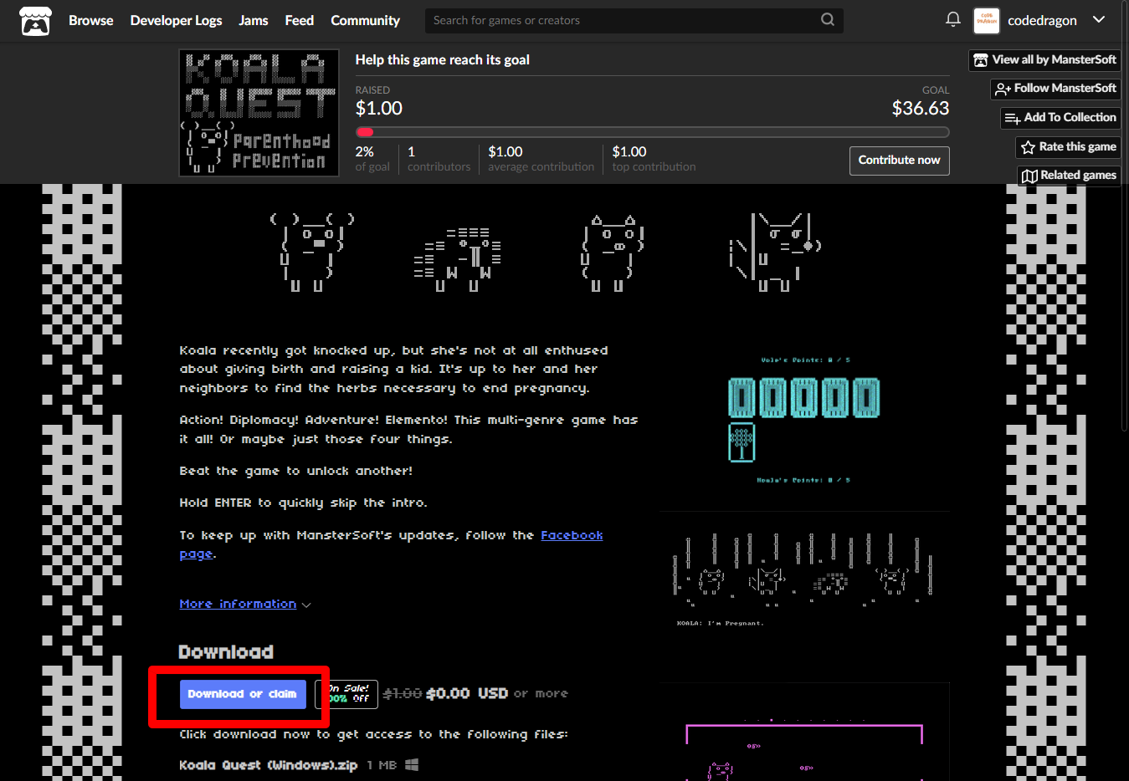Click the collection plus icon
1129x781 pixels.
pos(1013,119)
